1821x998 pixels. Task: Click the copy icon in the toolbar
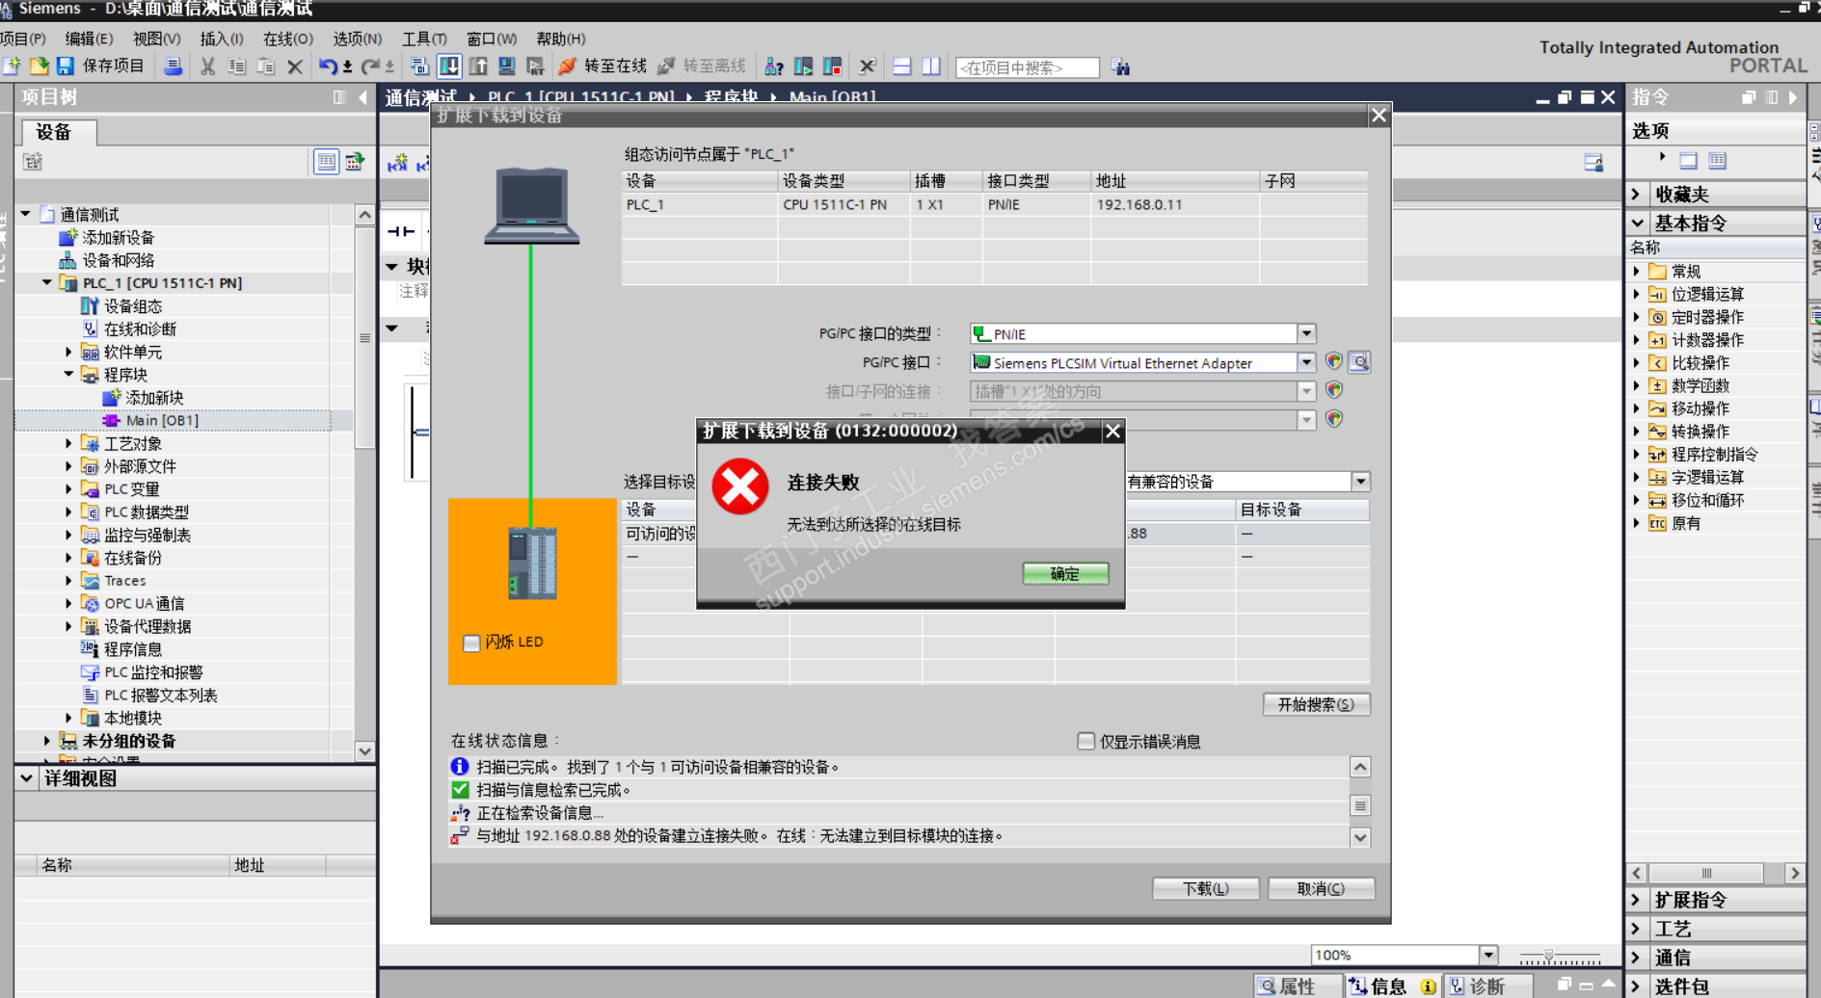237,66
